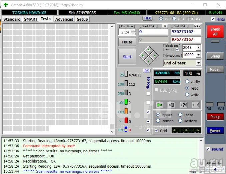Select the Remap error action
Screen dimensions: 226x174
(x=158, y=121)
